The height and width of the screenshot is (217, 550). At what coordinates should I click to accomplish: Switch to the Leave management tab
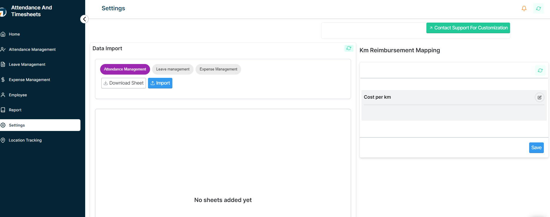coord(173,69)
